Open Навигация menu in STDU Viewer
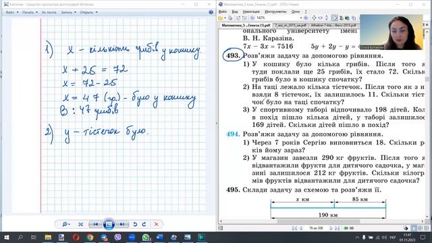Viewport: 432px width, 243px height. click(251, 11)
